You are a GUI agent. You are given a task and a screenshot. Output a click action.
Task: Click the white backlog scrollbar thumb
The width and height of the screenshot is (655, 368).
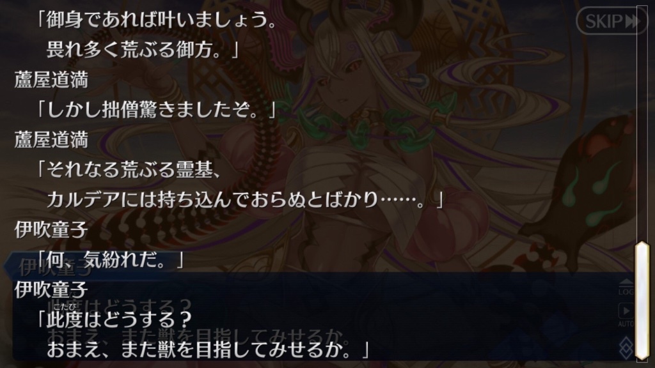click(x=642, y=300)
